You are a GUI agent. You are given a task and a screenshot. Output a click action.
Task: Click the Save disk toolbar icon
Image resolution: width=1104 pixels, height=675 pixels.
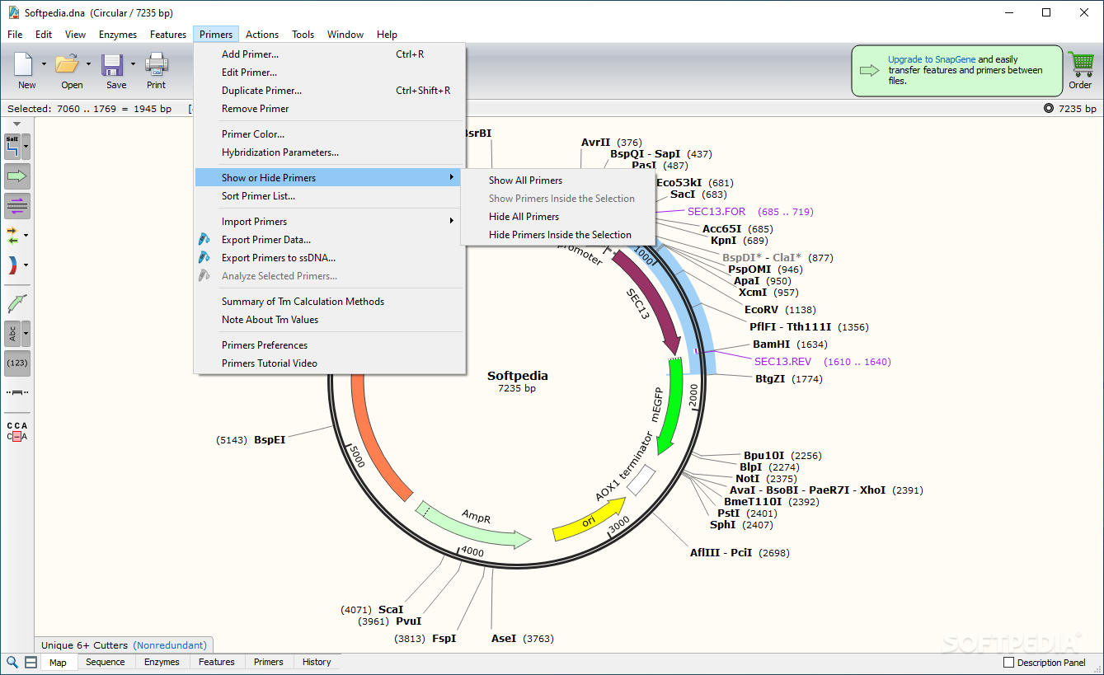[x=112, y=64]
